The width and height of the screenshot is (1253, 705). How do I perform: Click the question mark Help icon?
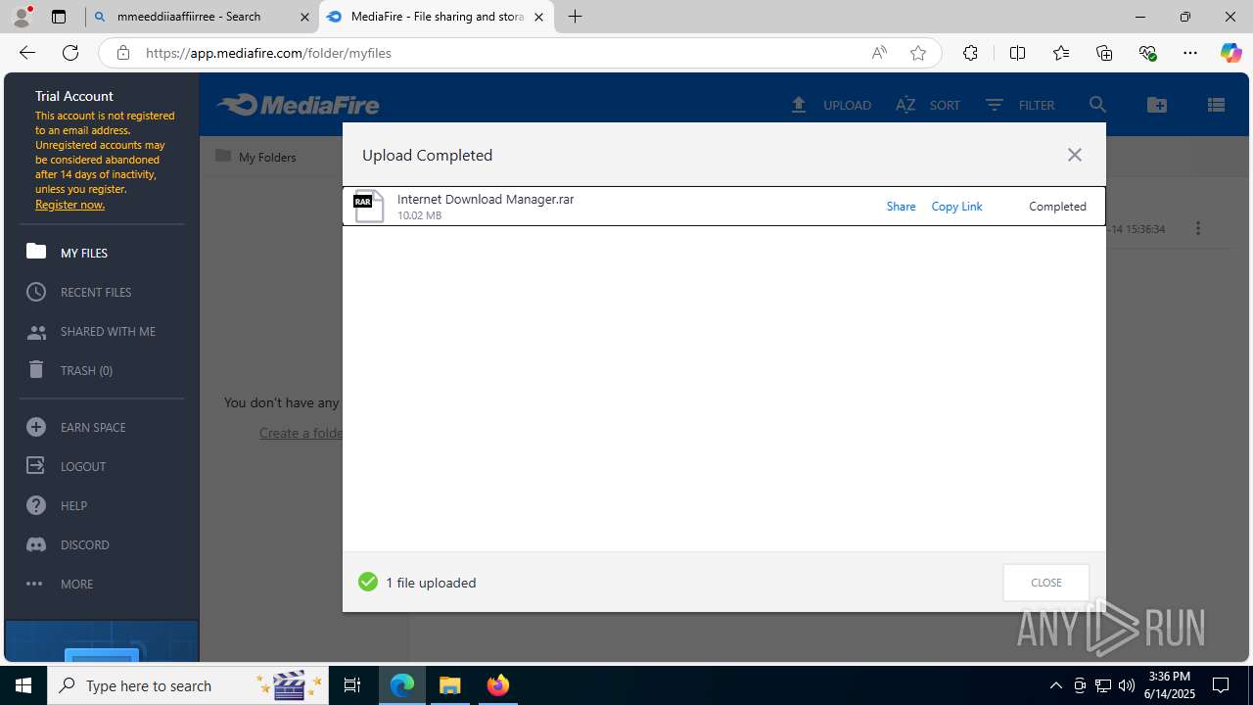[36, 505]
